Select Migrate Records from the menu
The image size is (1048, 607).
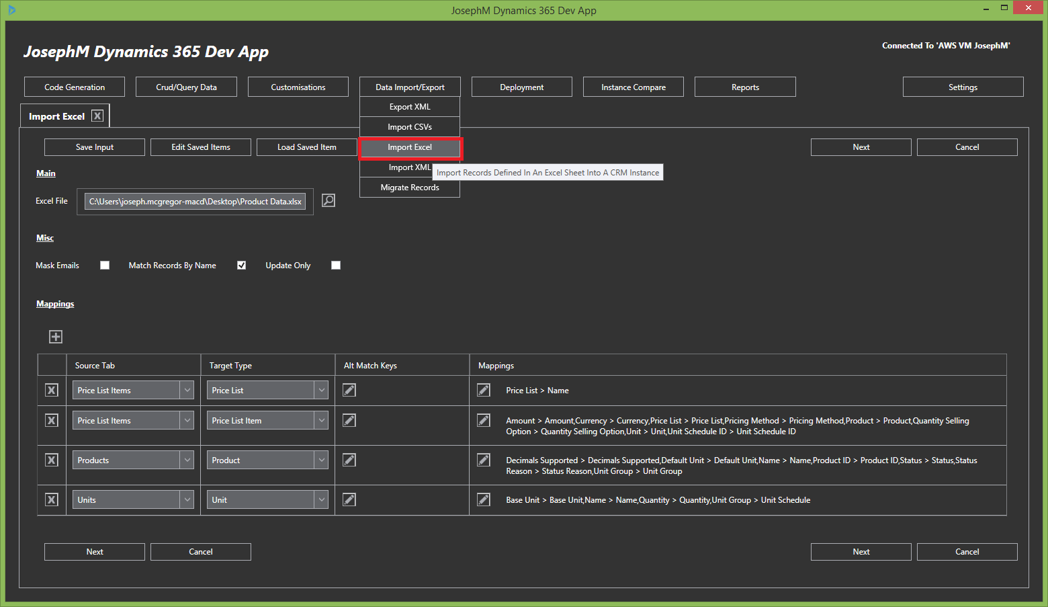pyautogui.click(x=410, y=188)
